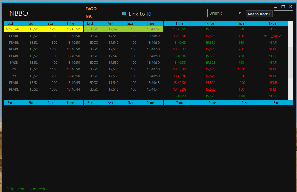Click the Price column header in upper trades table
The width and height of the screenshot is (297, 192).
point(210,23)
